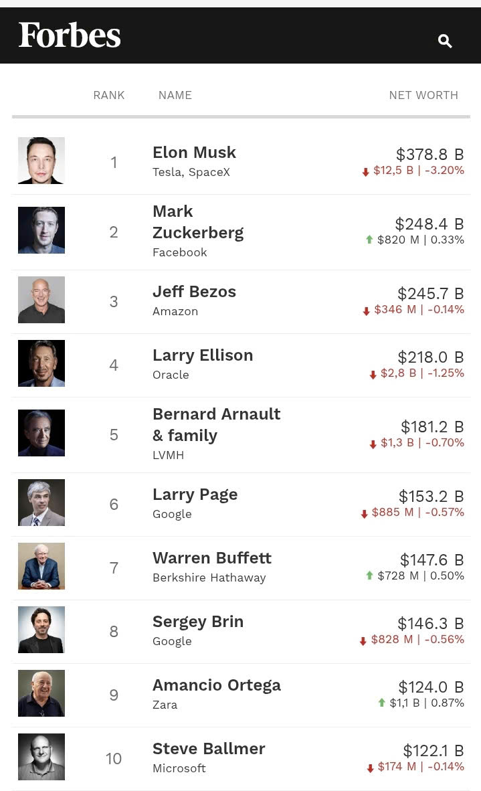This screenshot has width=481, height=791.
Task: Click the red decline arrow for Jeff Bezos
Action: click(365, 311)
